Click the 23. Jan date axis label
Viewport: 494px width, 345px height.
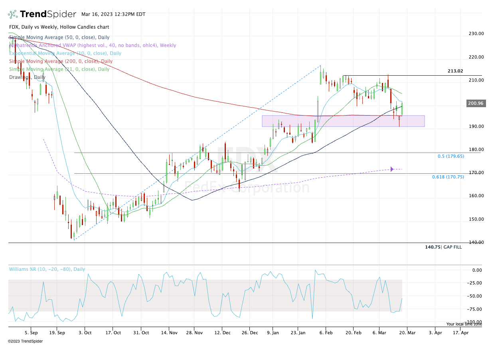pos(297,332)
